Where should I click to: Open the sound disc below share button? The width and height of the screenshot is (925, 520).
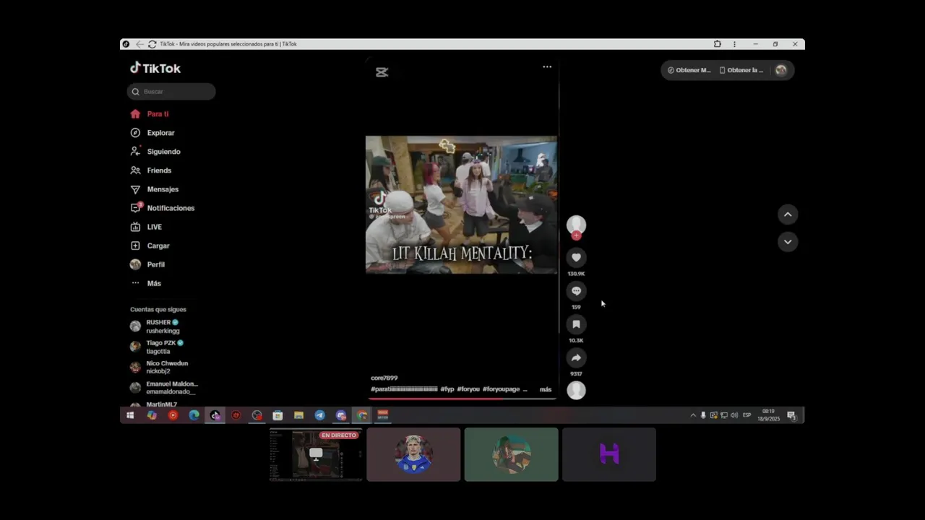click(576, 390)
